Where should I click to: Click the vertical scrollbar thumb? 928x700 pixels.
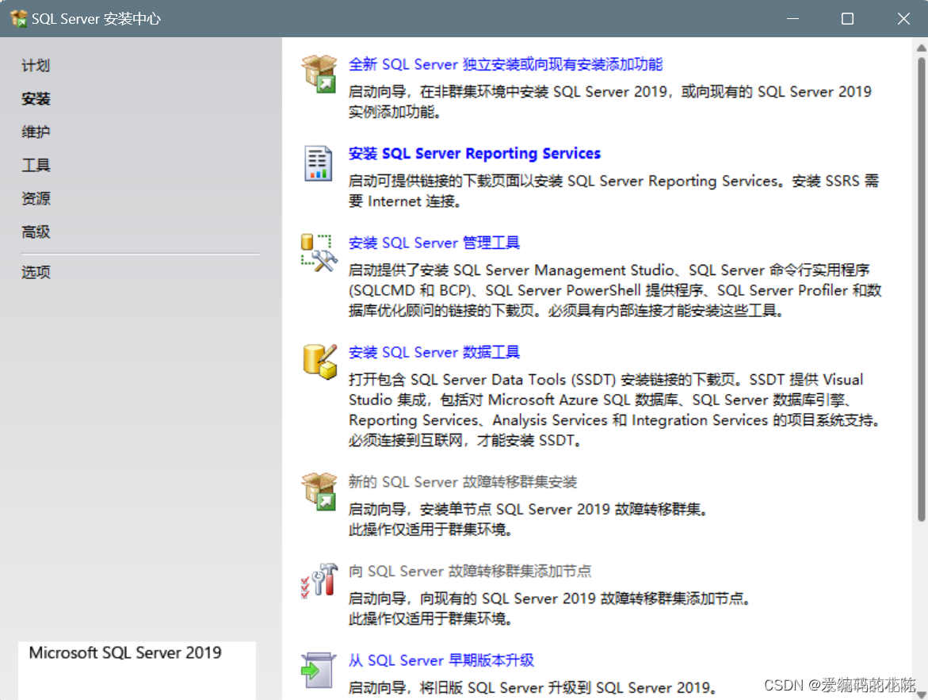(x=921, y=289)
